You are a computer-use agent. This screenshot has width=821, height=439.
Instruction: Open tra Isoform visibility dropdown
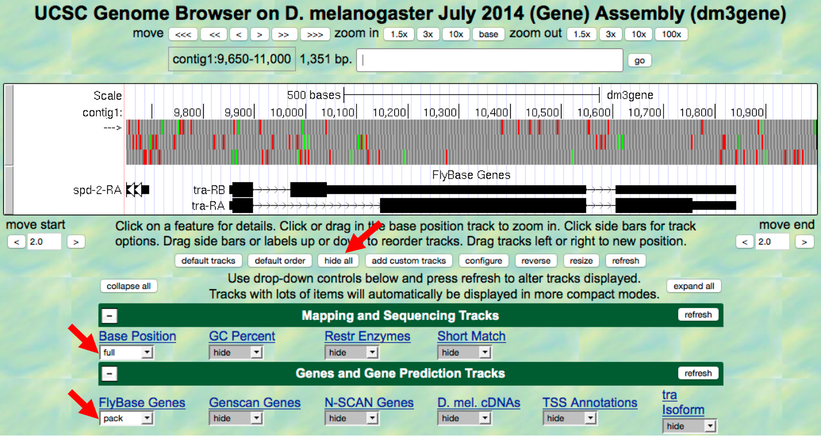coord(689,426)
